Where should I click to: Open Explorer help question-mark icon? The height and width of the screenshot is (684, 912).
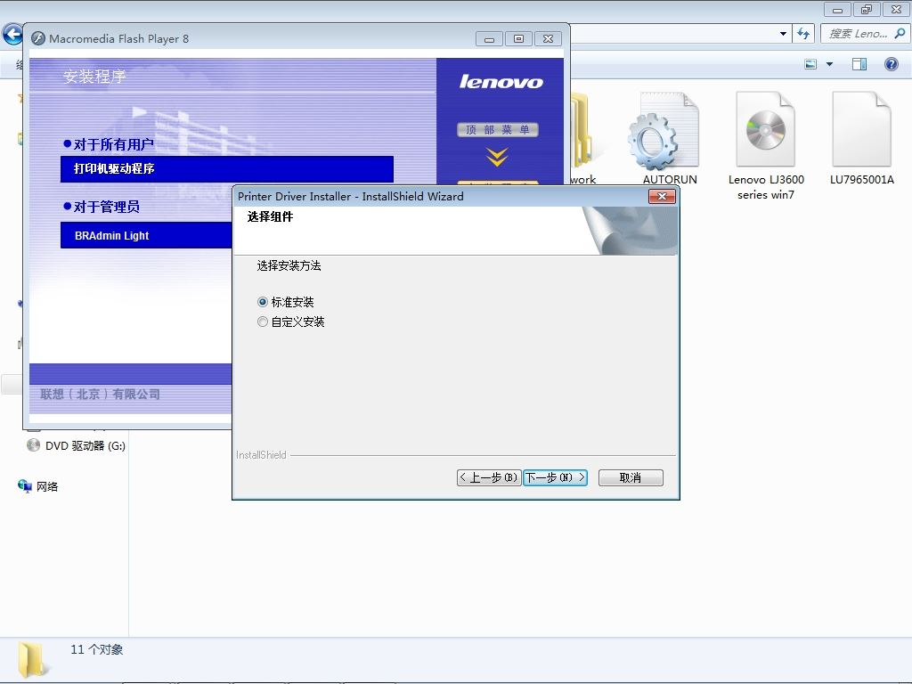pyautogui.click(x=891, y=64)
